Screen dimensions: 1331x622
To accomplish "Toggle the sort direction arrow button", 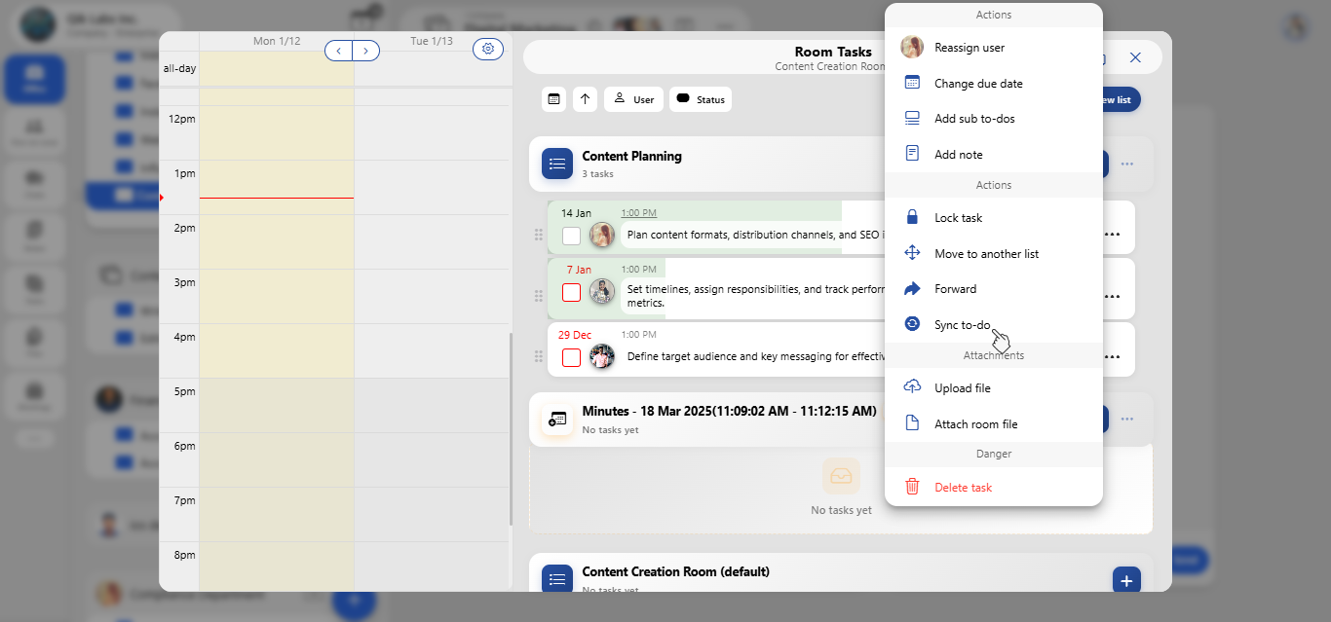I will coord(585,99).
